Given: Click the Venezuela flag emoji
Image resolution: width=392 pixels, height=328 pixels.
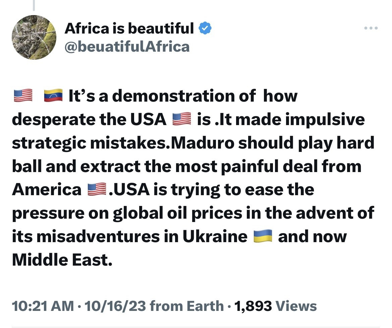Looking at the screenshot, I should 53,96.
